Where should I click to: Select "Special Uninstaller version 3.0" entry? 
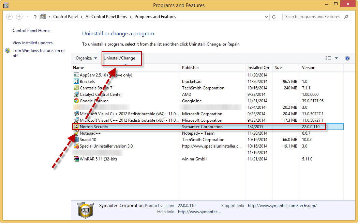click(x=106, y=146)
